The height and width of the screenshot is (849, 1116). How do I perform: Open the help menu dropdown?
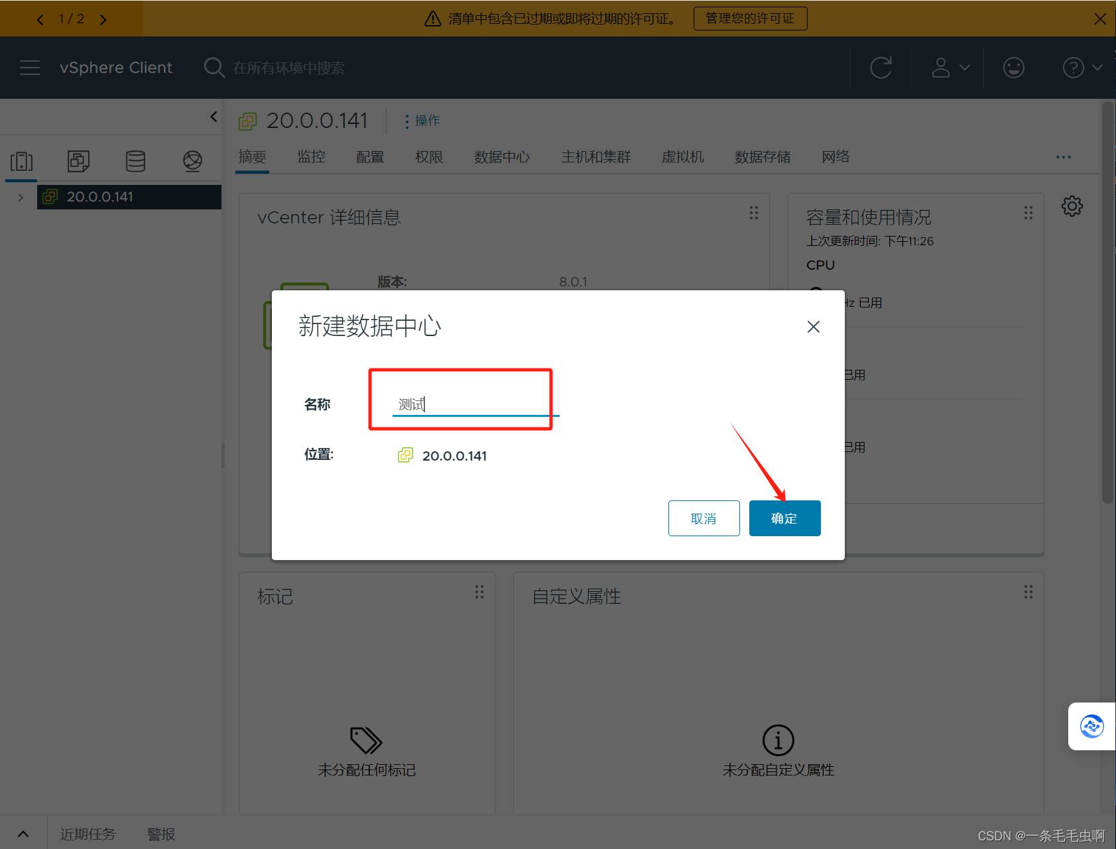[1082, 68]
